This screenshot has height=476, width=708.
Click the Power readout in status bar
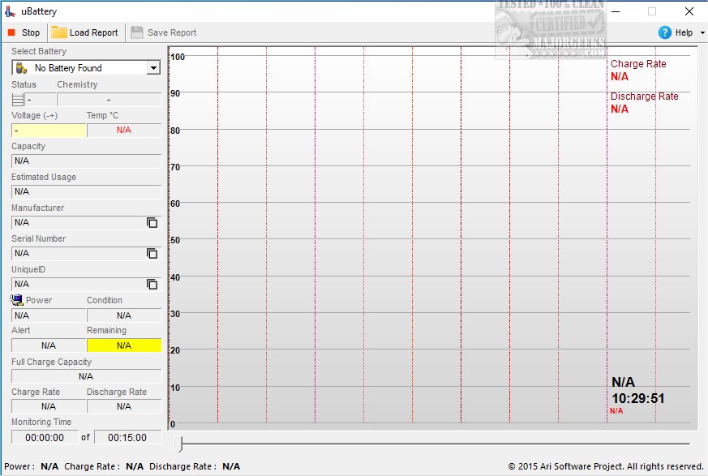(x=31, y=466)
